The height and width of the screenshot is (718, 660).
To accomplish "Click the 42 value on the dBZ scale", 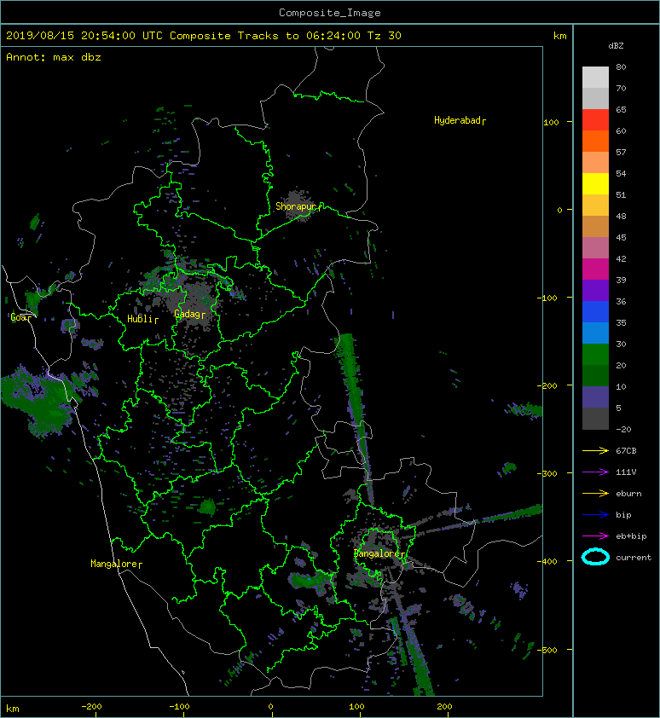I will [621, 258].
